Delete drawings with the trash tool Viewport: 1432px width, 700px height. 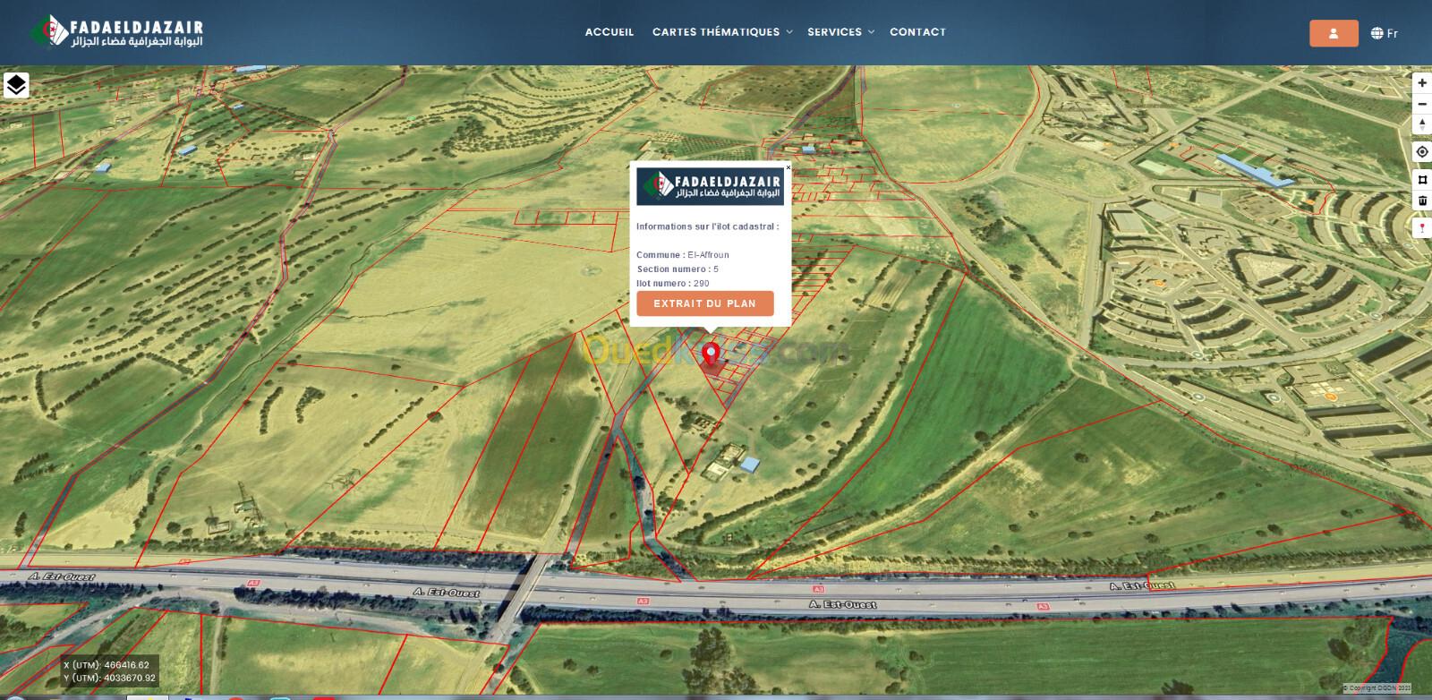tap(1422, 201)
